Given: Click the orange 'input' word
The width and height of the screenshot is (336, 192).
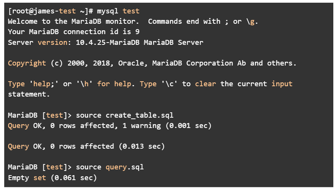Looking at the screenshot, I should point(282,84).
